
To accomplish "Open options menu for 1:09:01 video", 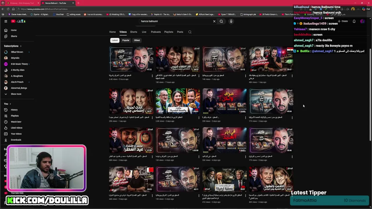I will click(199, 118).
